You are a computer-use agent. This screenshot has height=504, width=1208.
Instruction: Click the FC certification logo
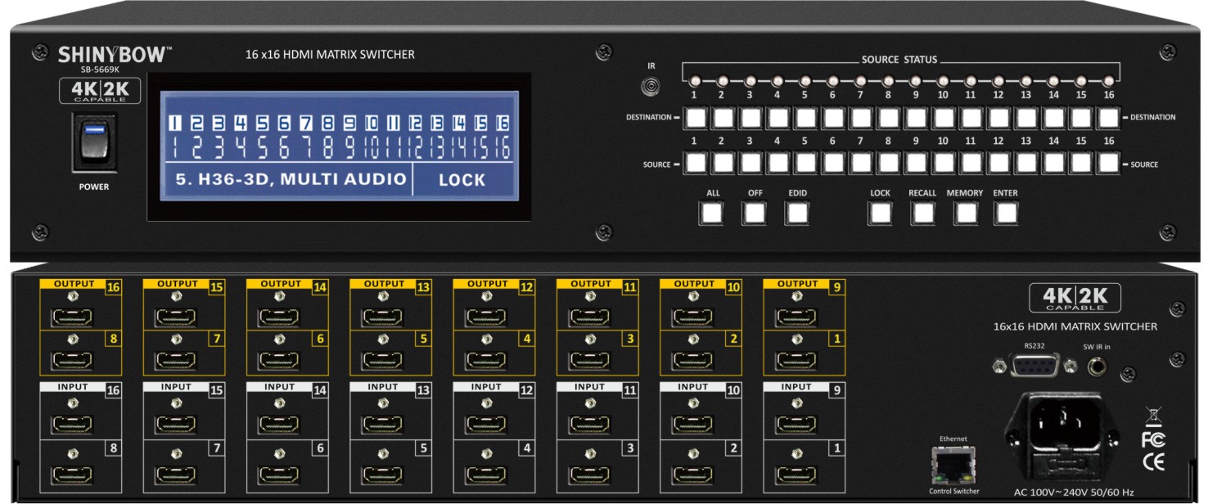coord(1153,439)
